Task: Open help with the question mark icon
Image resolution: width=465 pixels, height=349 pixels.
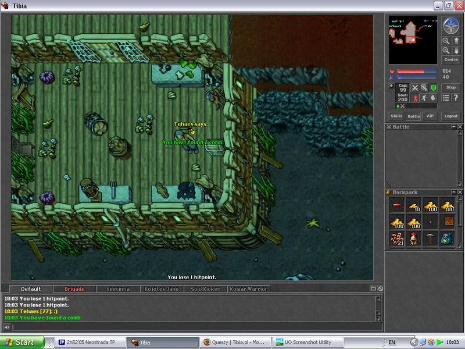Action: (x=456, y=98)
